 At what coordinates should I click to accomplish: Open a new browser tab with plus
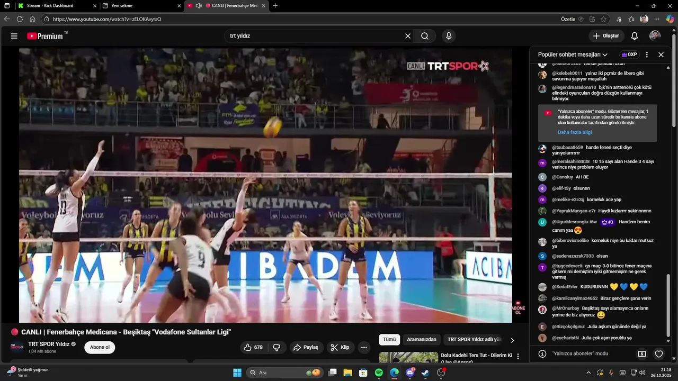275,5
